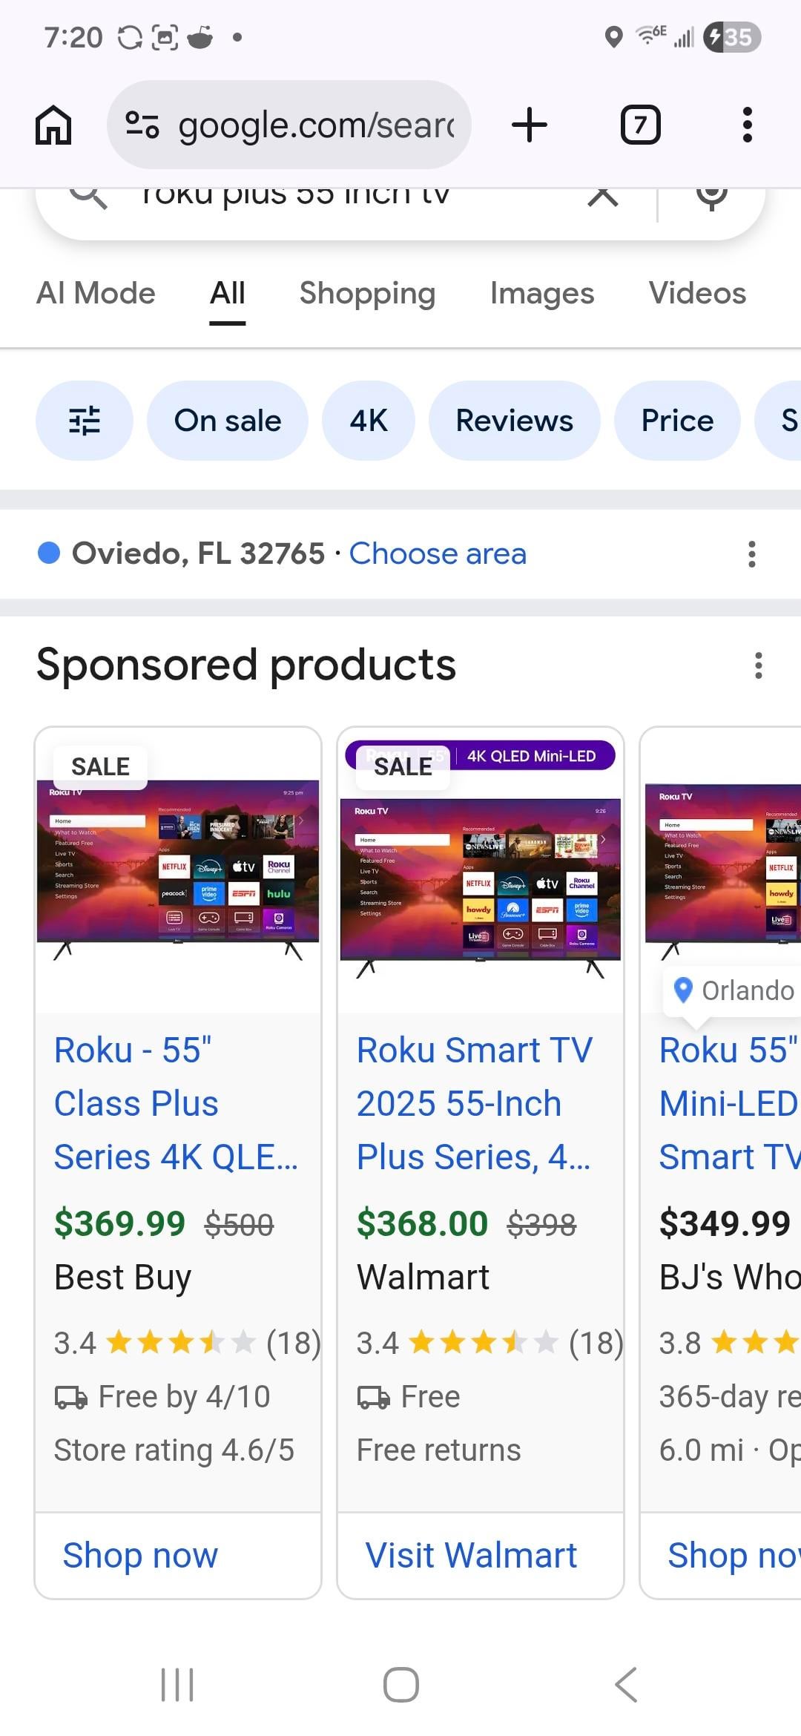Tap the Google Lens search icon
The width and height of the screenshot is (801, 1736).
711,196
